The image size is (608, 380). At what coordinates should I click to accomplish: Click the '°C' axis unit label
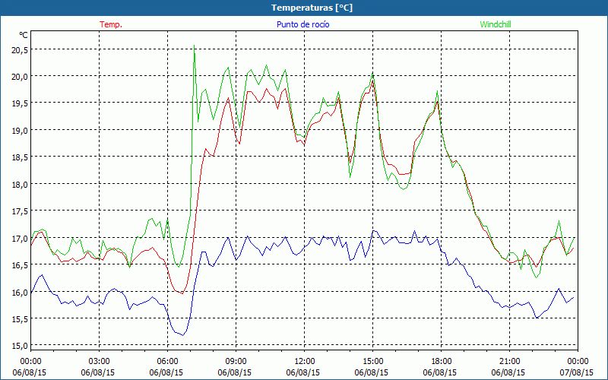pyautogui.click(x=24, y=35)
